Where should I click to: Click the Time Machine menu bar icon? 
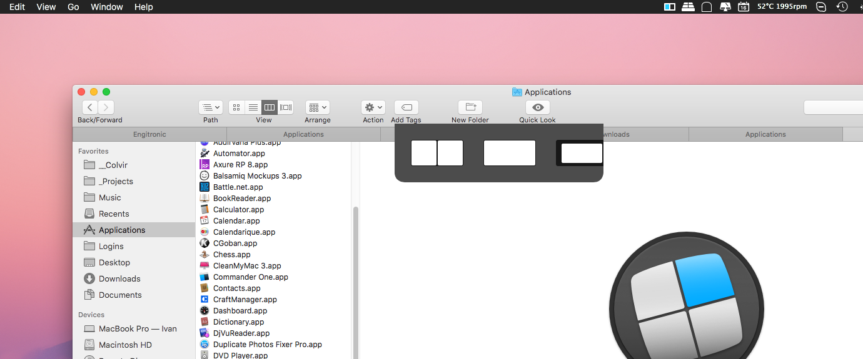(842, 7)
